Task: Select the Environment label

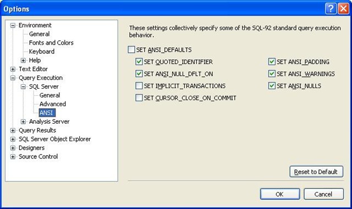Action: click(x=35, y=25)
